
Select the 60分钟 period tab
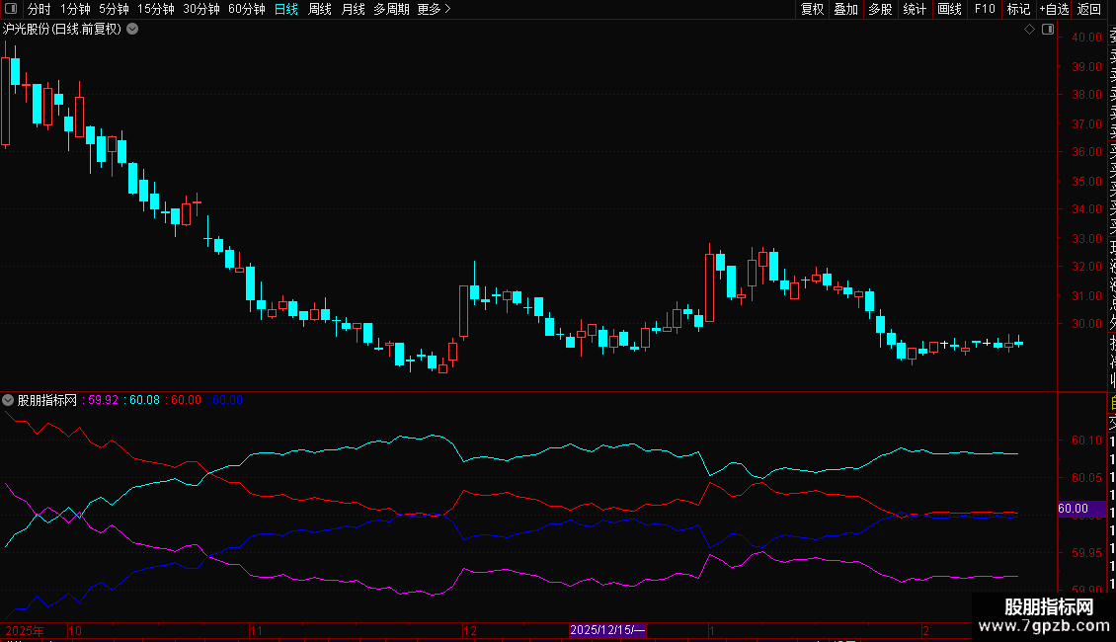pos(246,9)
